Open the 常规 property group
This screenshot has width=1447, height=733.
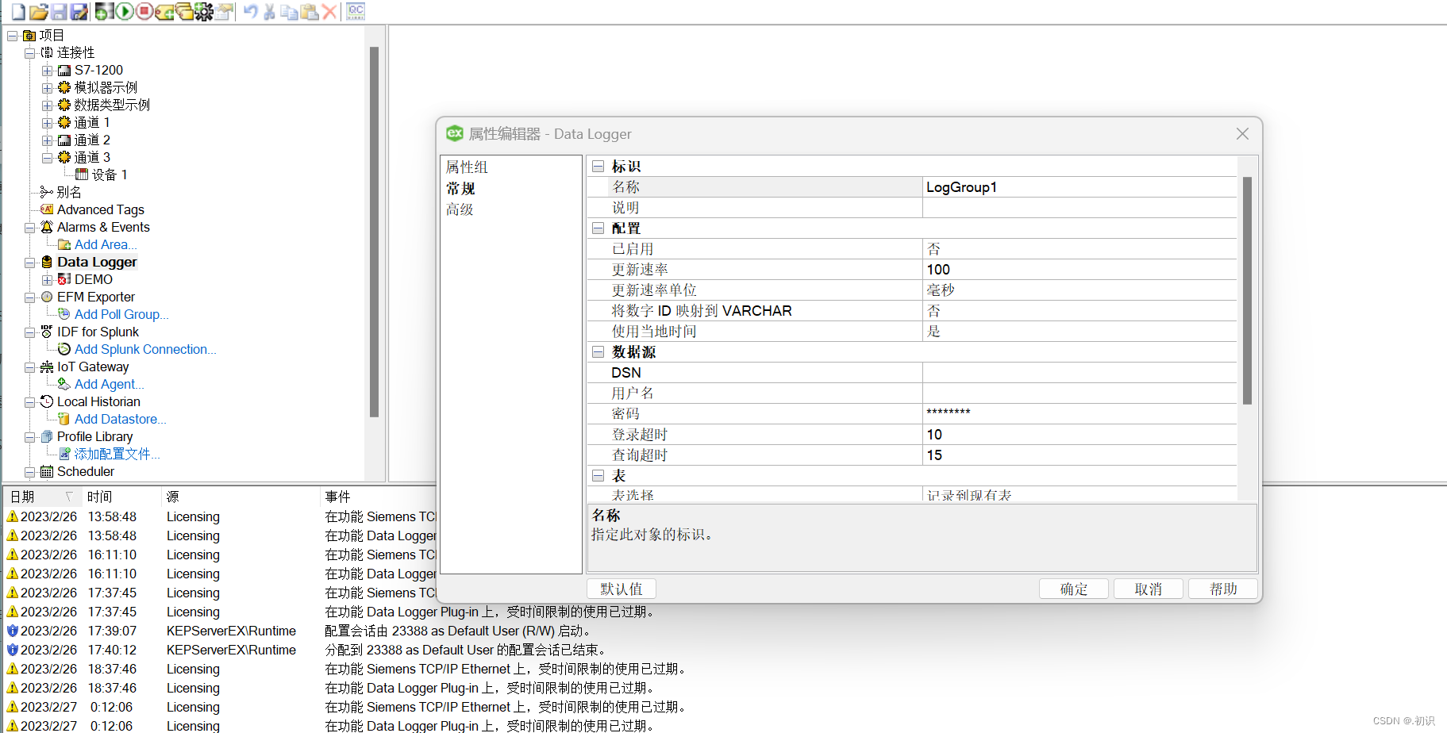point(460,189)
